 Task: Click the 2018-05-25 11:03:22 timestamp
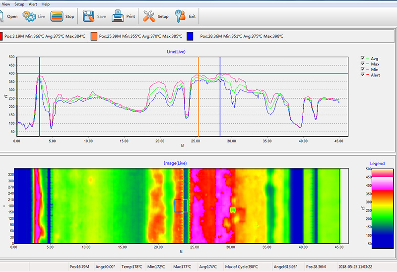coord(355,267)
